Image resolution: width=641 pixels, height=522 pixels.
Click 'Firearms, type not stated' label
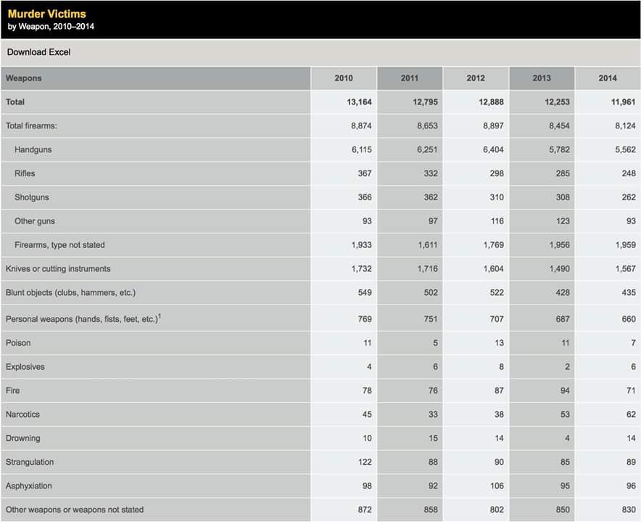(x=59, y=245)
